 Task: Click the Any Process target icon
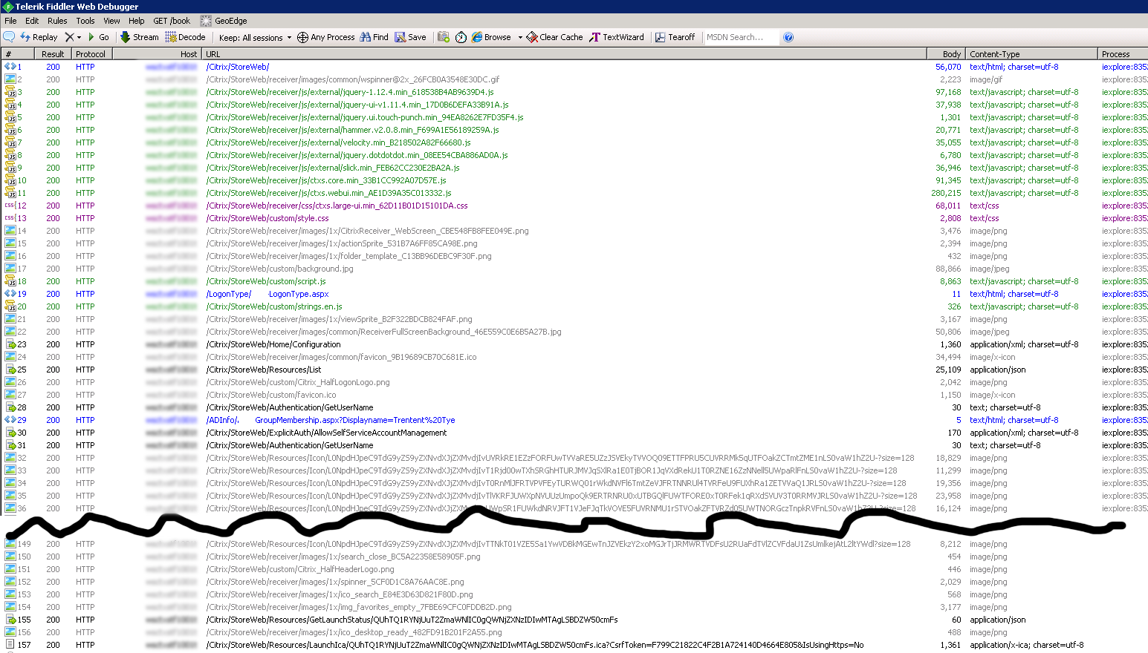point(302,37)
